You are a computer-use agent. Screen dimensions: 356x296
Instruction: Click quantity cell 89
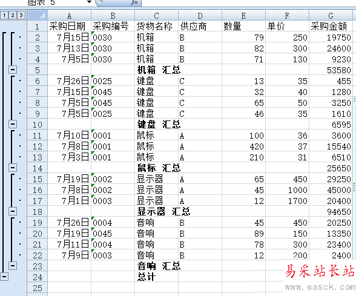click(x=243, y=234)
